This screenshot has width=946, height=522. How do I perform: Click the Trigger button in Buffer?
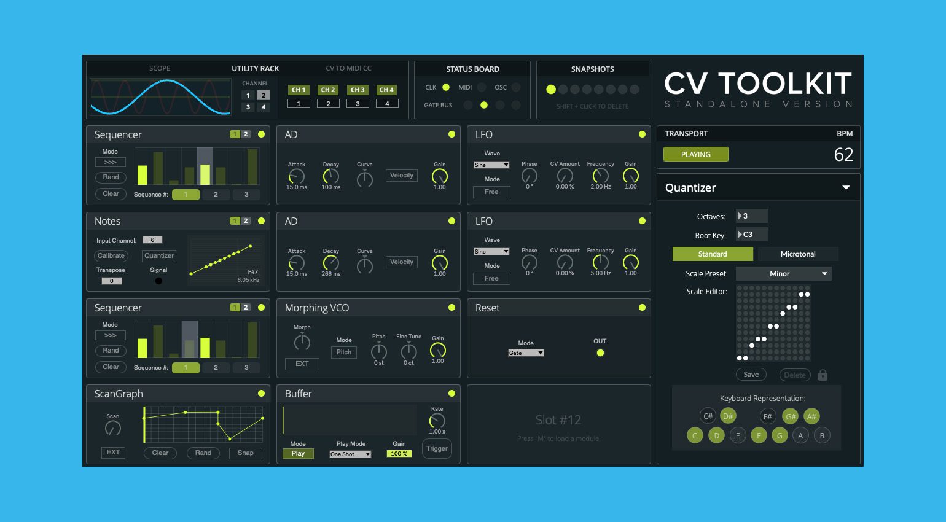437,448
